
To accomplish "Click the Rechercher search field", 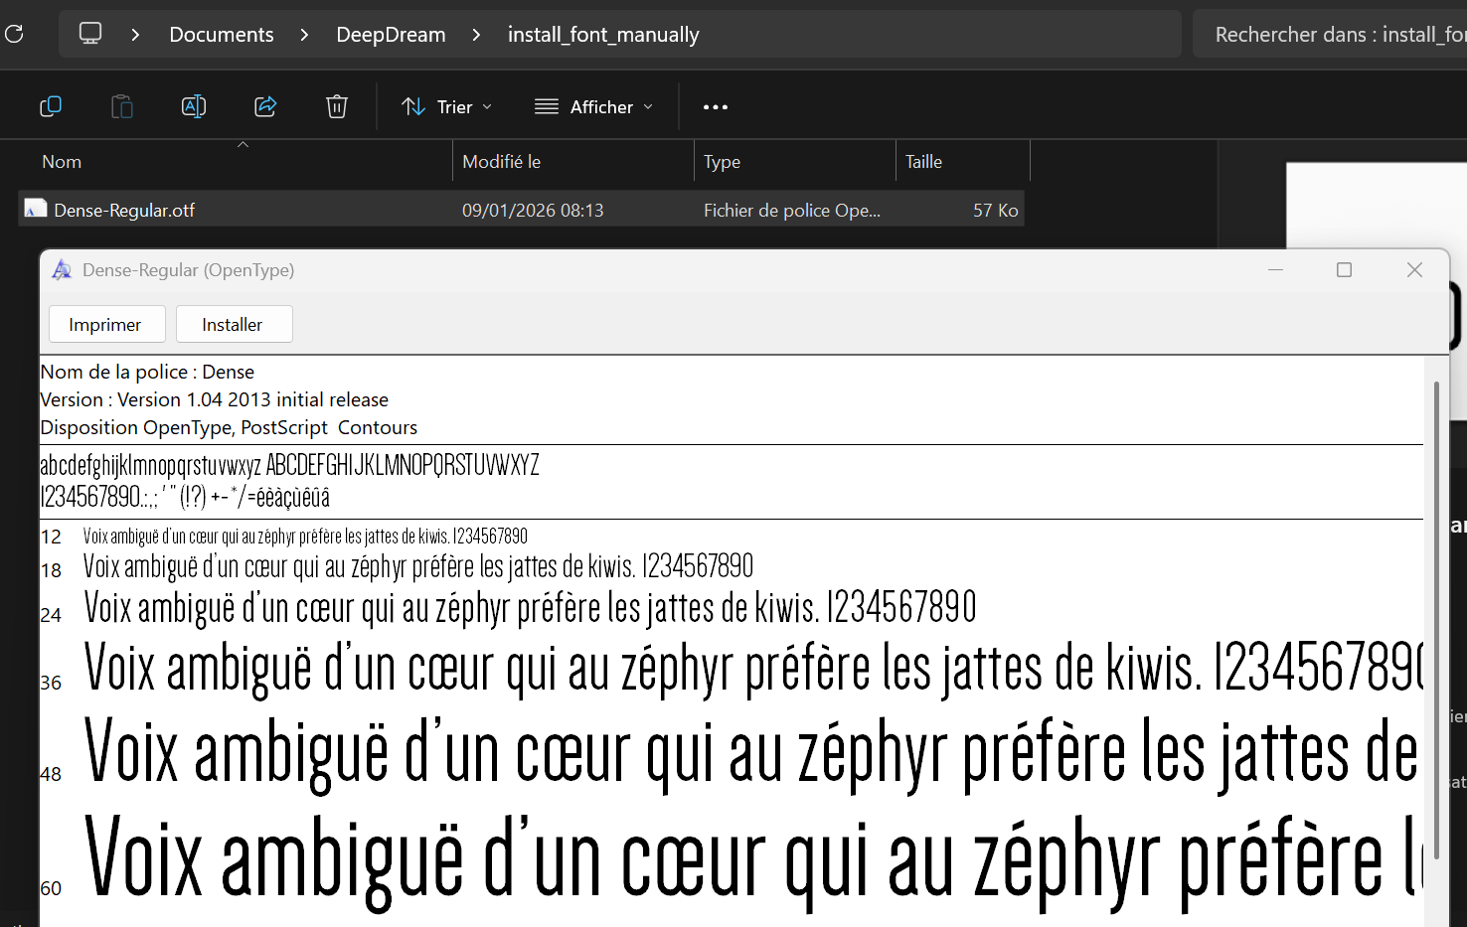I will (1332, 35).
